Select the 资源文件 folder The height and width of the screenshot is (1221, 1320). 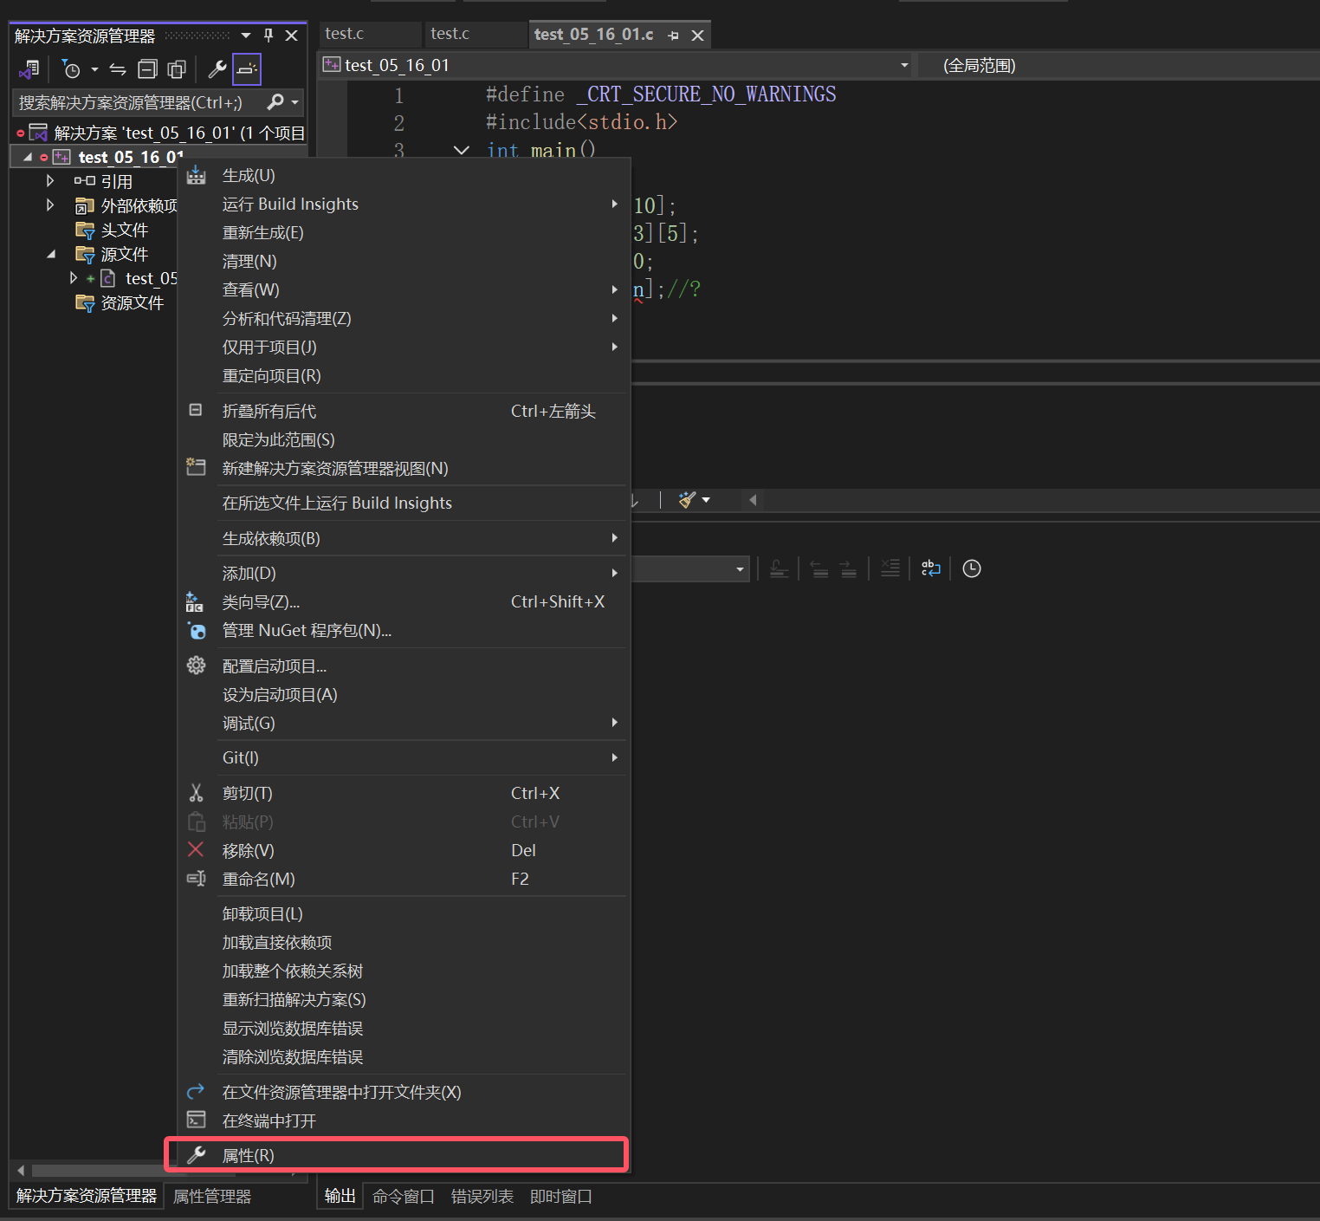133,302
